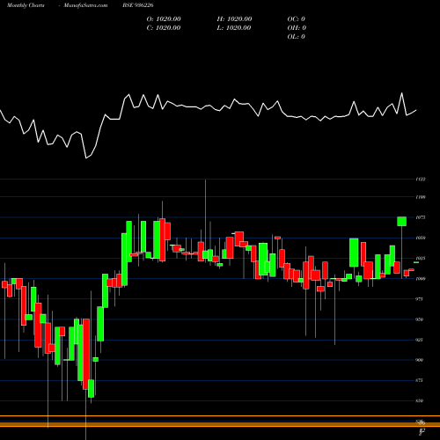This screenshot has height=440, width=440.
Task: Click the 1000 price axis label
Action: pyautogui.click(x=421, y=279)
